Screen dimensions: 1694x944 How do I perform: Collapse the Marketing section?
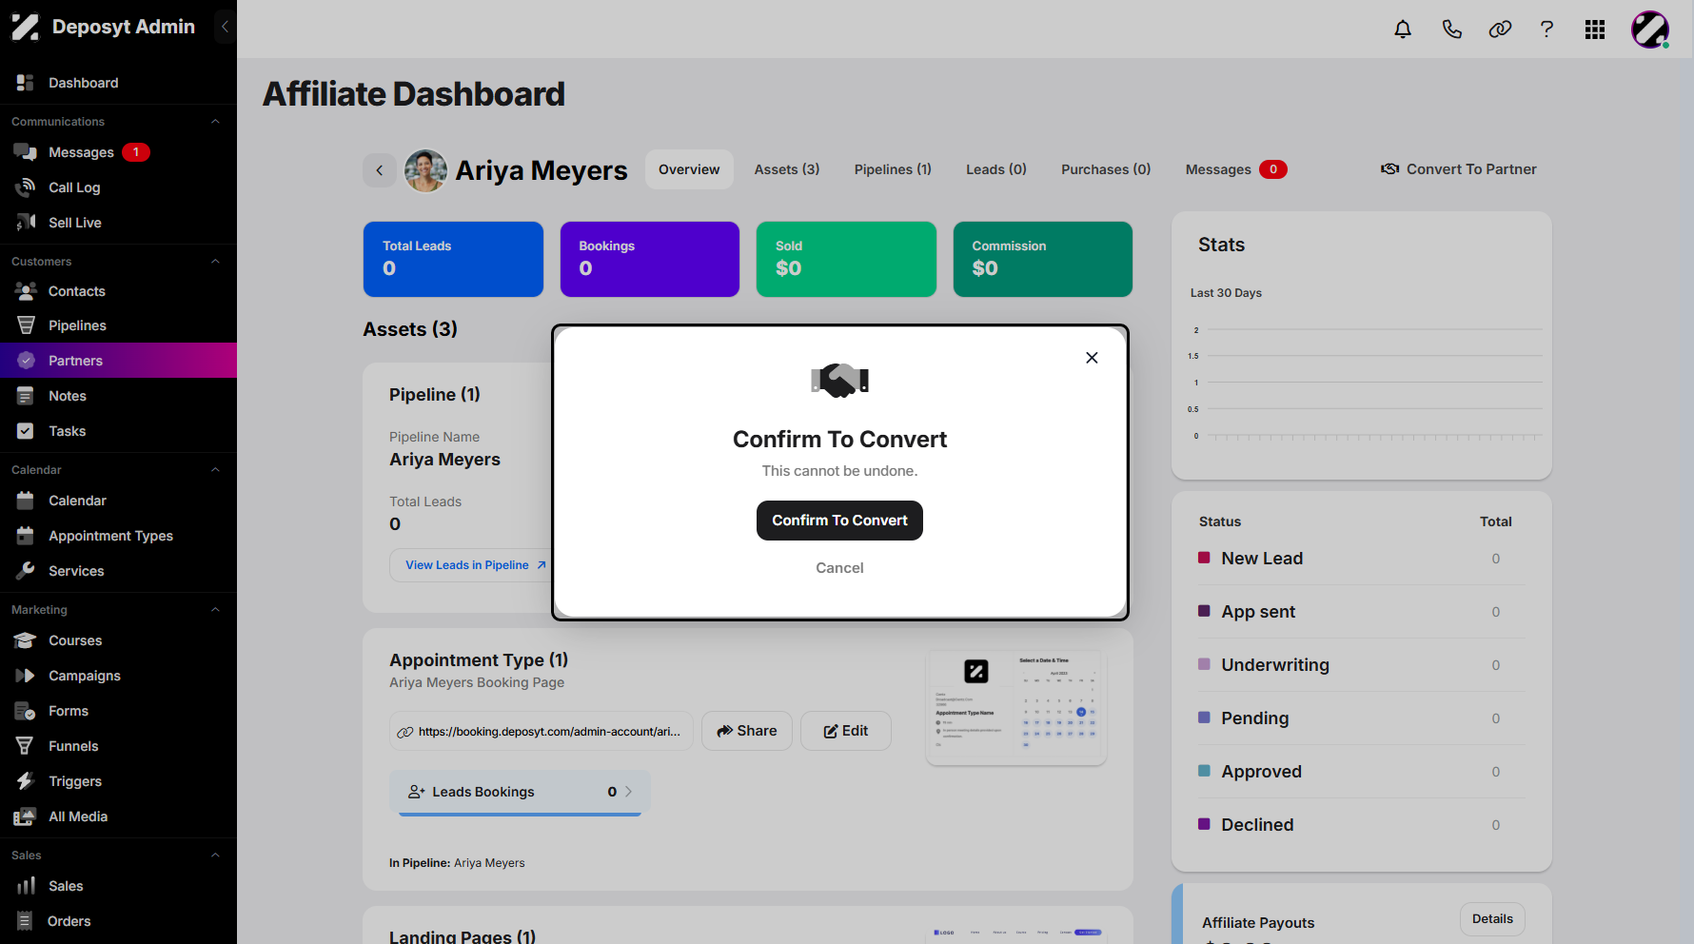(x=215, y=610)
